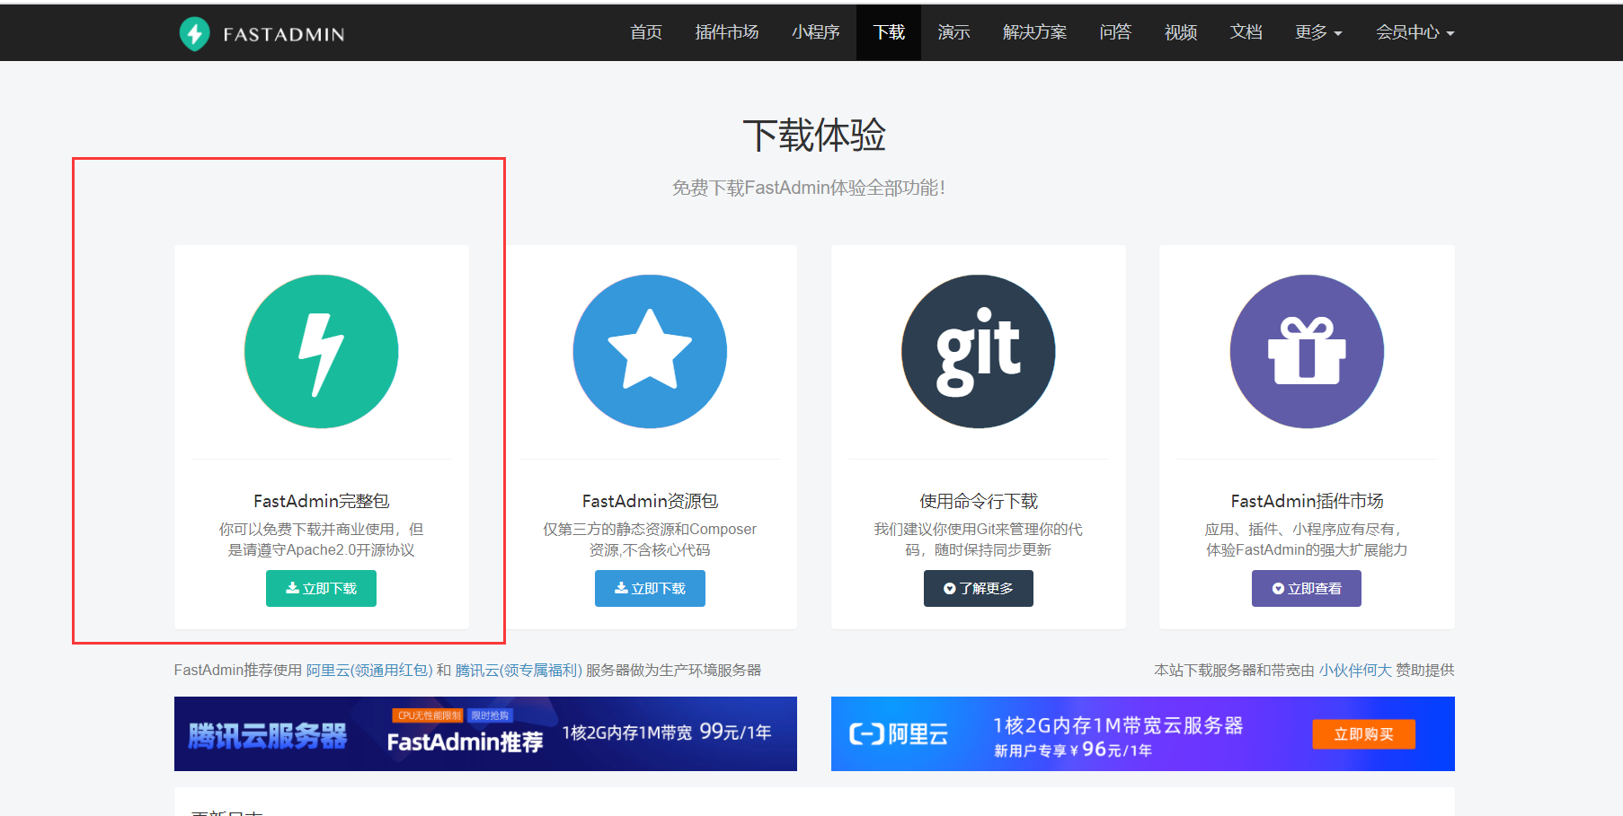The image size is (1623, 816).
Task: Click orange 立即购买 button on 阿里云 banner
Action: click(x=1363, y=733)
